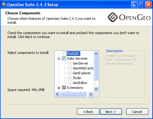Screen dimensions: 153x119
Task: Select the GeoWebCache component label
Action: (83, 68)
